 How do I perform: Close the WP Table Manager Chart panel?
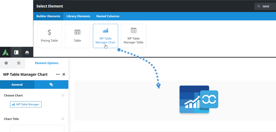pyautogui.click(x=64, y=74)
